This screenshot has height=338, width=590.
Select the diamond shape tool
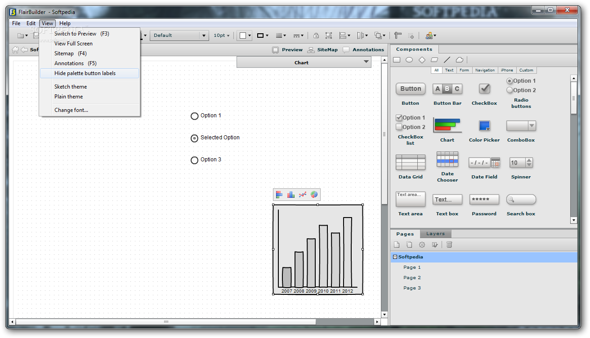pyautogui.click(x=422, y=60)
